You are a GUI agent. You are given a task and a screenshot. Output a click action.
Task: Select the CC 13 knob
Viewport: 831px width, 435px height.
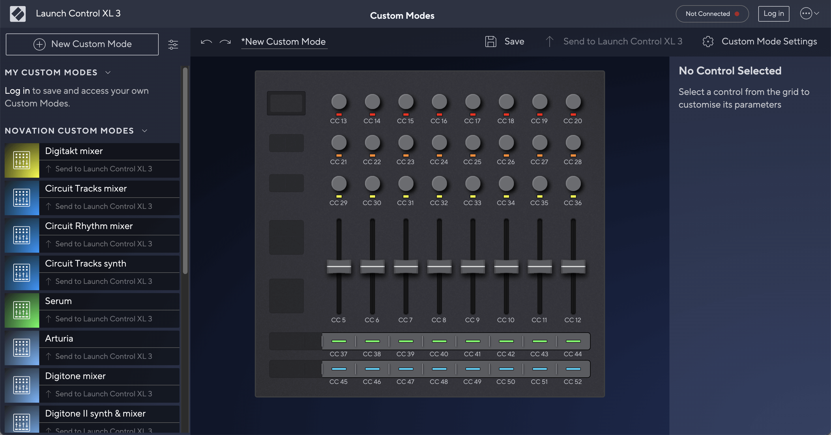pyautogui.click(x=339, y=102)
